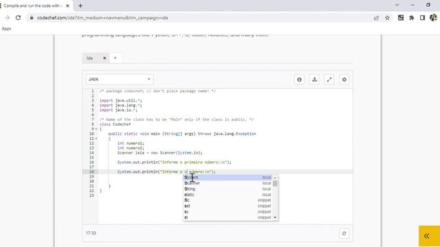The width and height of the screenshot is (440, 247).
Task: Expand editor to fullscreen
Action: pyautogui.click(x=329, y=80)
